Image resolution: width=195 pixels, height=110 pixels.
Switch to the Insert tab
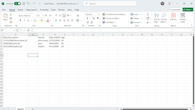click(20, 10)
